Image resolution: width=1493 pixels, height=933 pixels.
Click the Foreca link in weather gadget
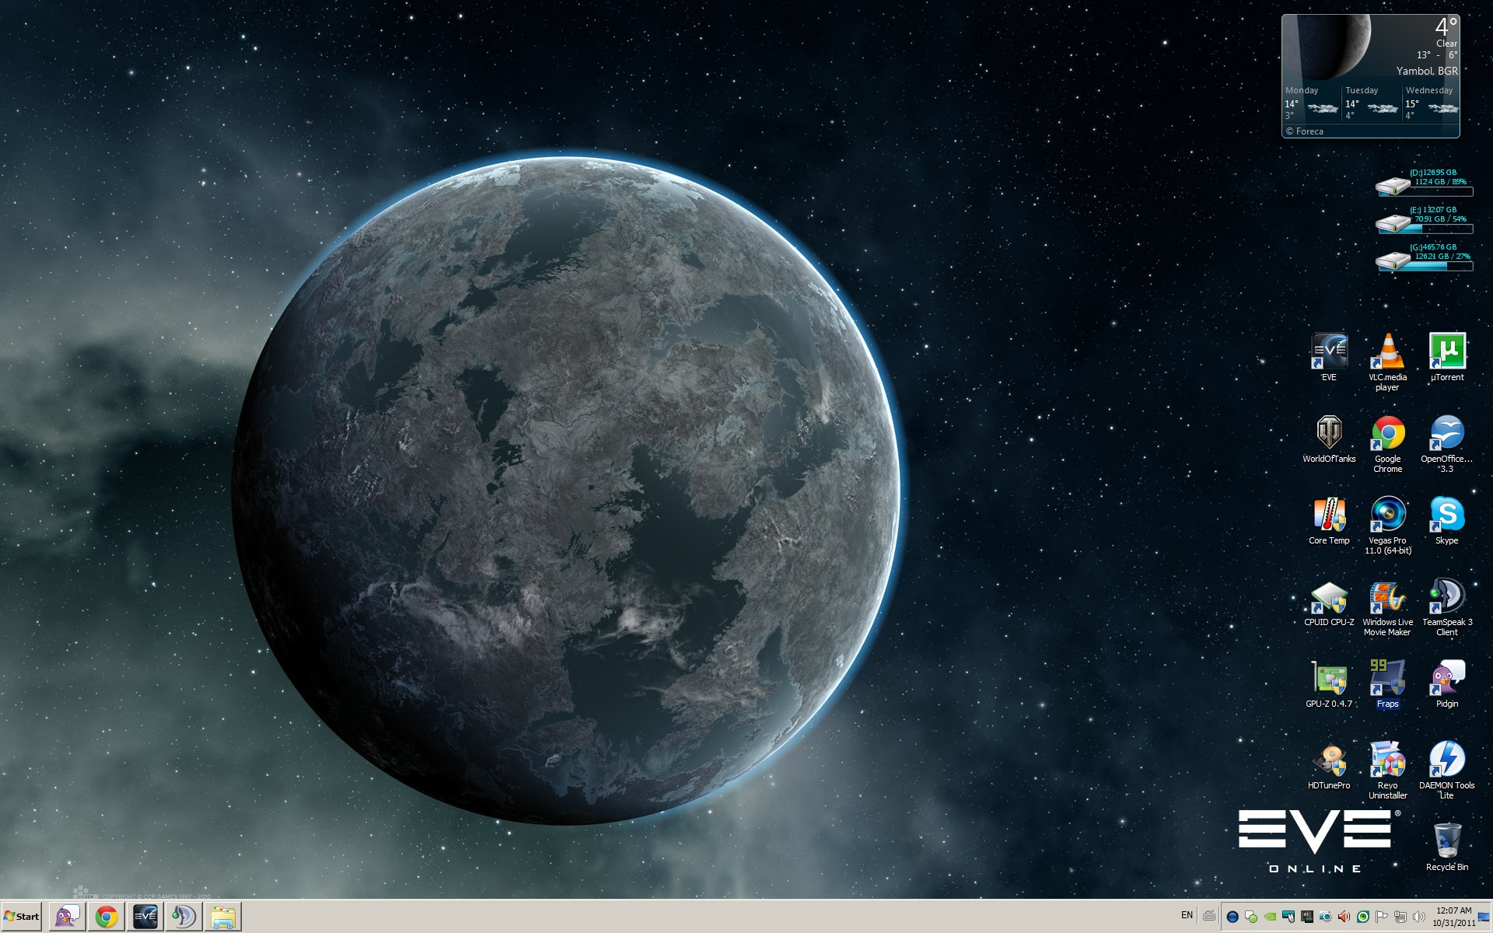tap(1309, 131)
